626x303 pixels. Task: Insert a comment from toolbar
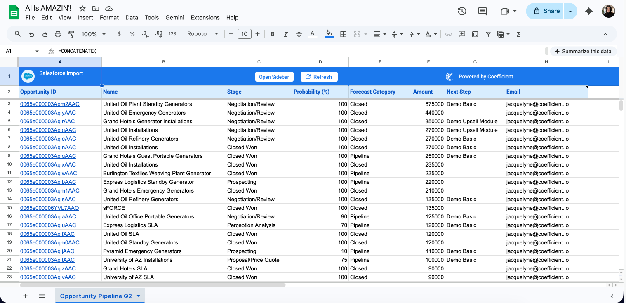(462, 34)
